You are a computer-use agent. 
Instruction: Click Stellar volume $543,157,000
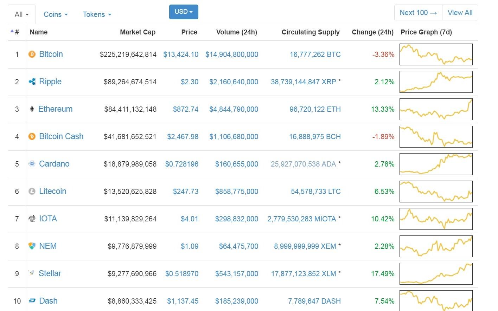(x=237, y=274)
